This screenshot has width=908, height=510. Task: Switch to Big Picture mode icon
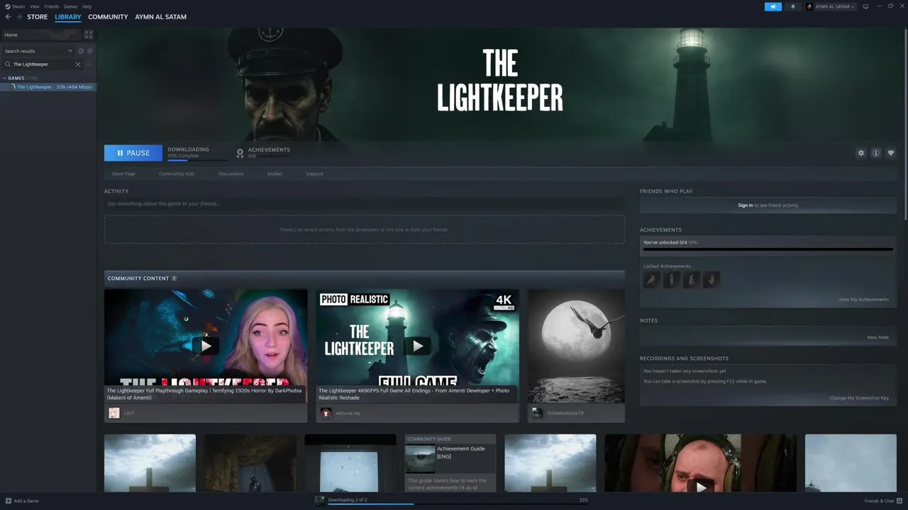(865, 6)
